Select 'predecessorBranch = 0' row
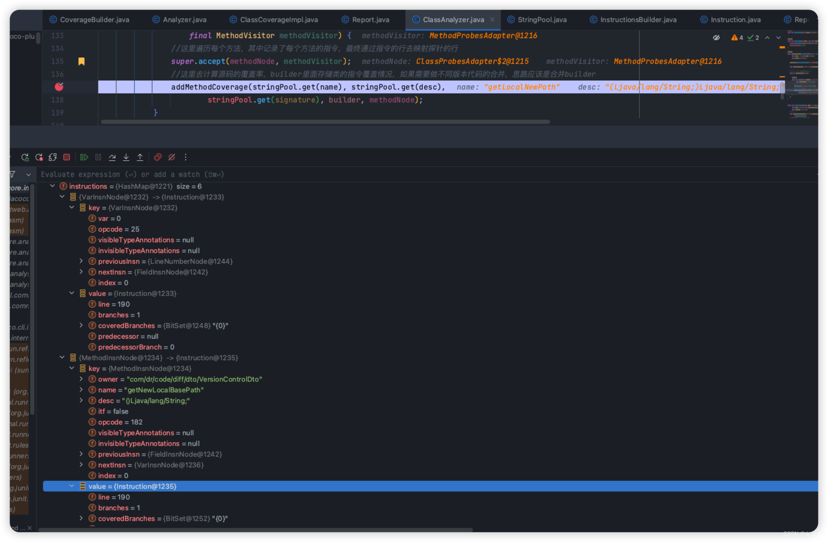 (430, 347)
